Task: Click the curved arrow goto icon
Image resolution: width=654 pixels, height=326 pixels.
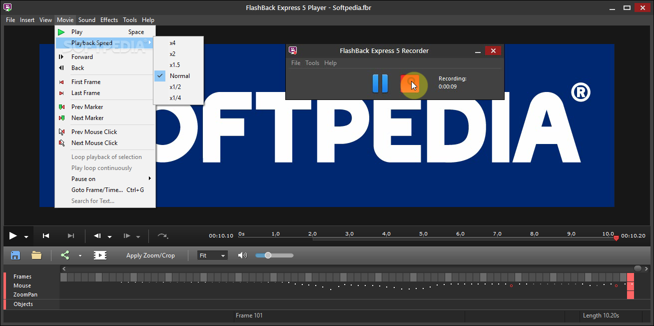Action: point(162,236)
